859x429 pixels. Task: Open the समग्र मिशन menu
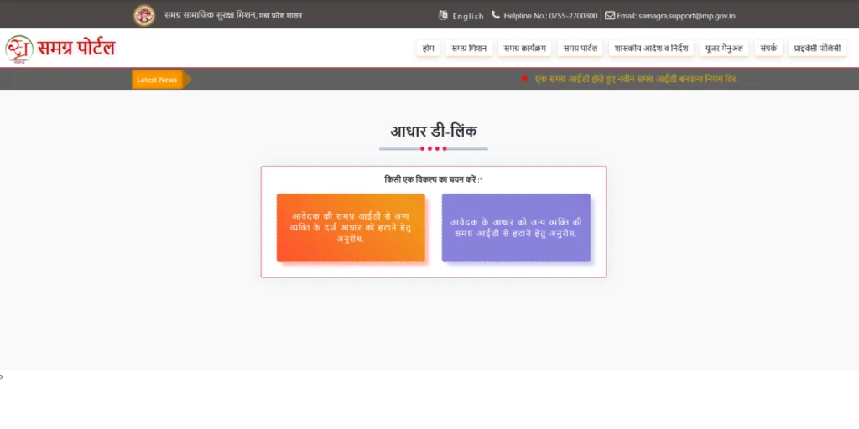468,49
